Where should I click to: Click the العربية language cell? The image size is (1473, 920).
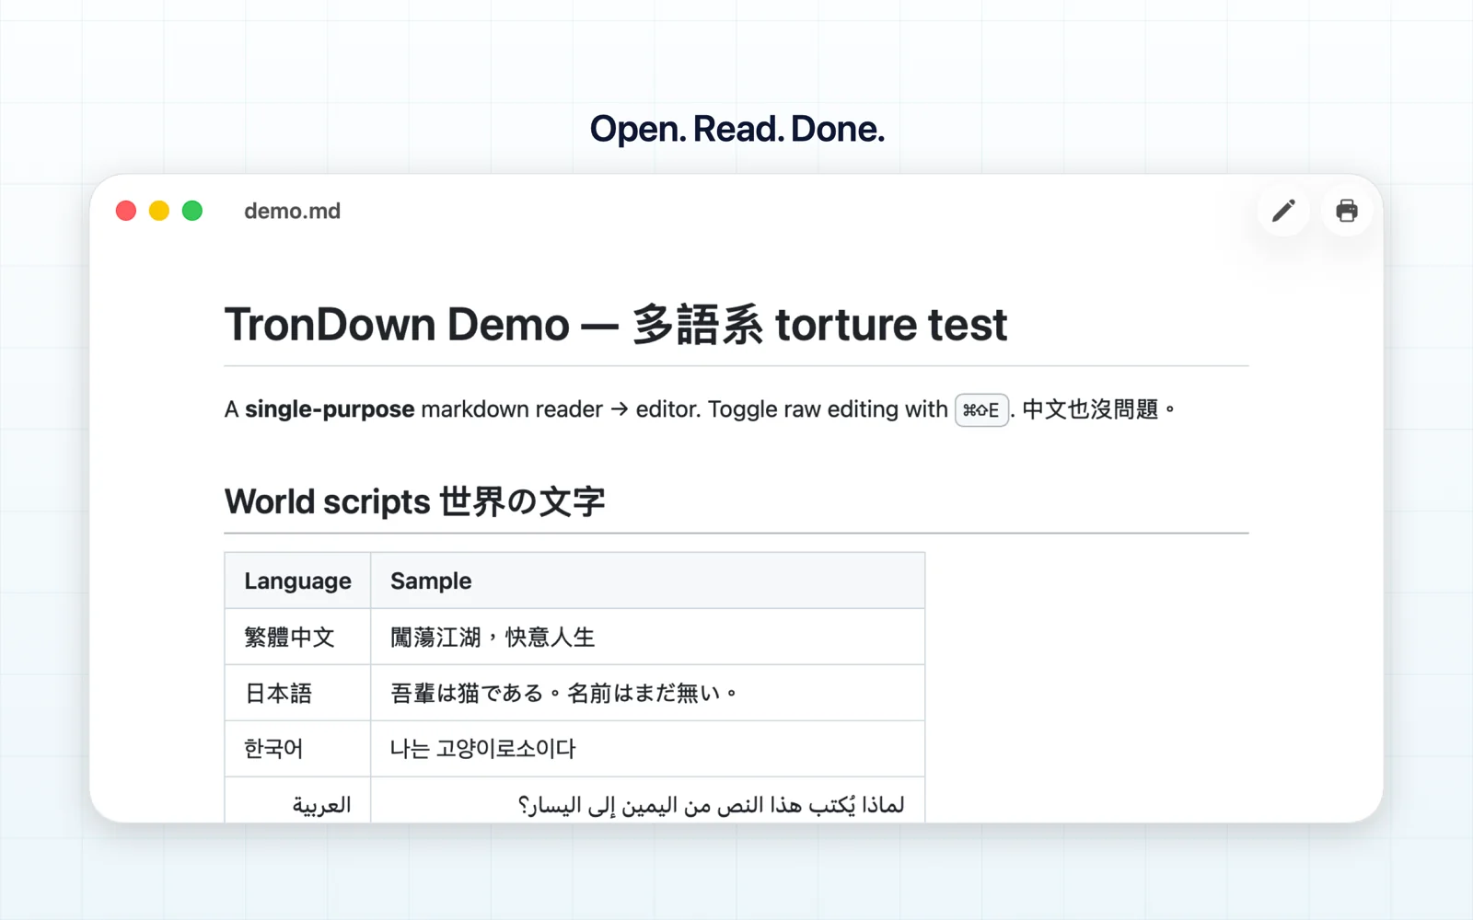[297, 802]
